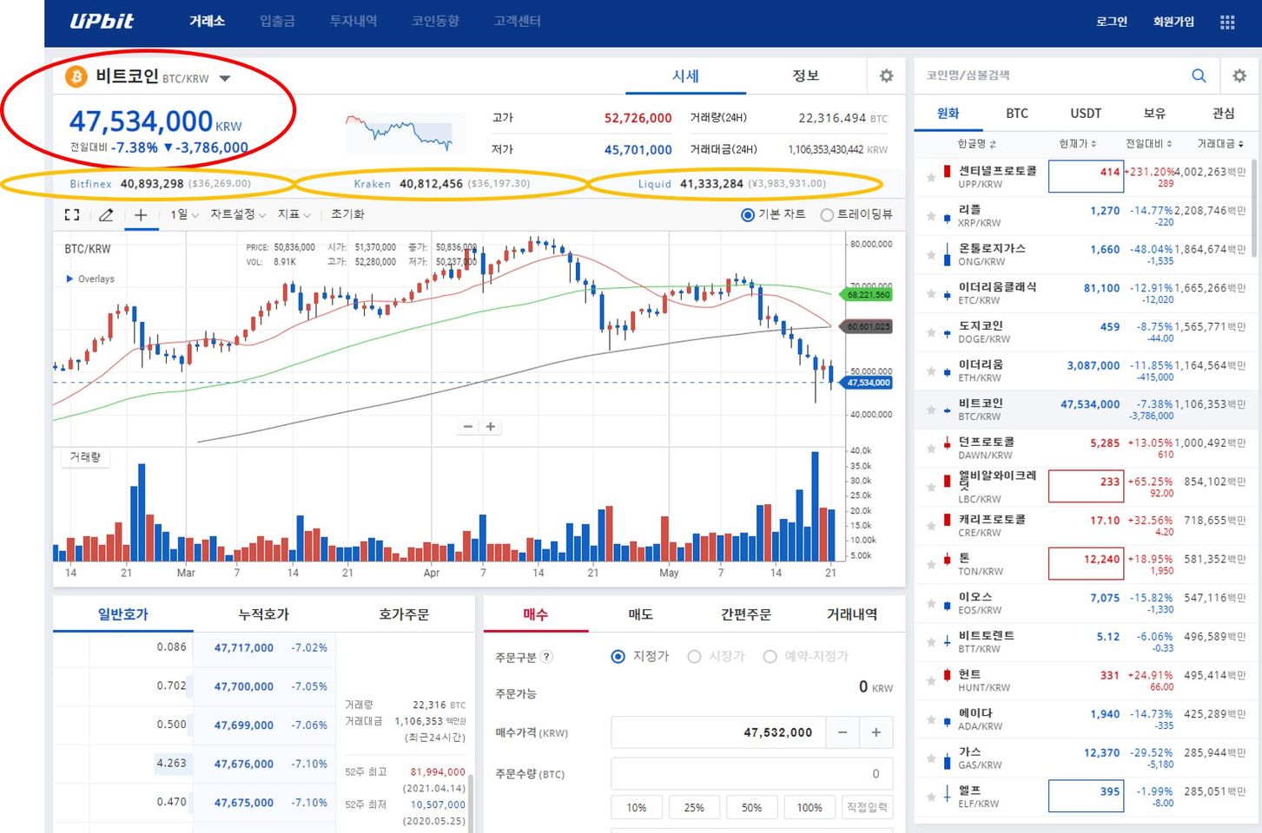Open the 누적호가 order book tab
Viewport: 1262px width, 833px height.
click(x=263, y=614)
